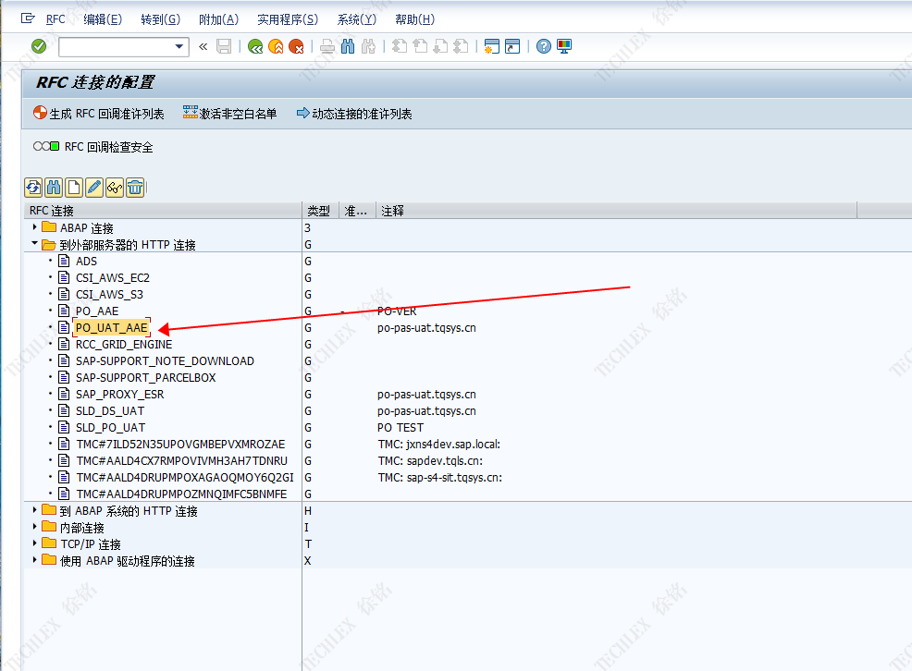Click the Create new connection page icon

[74, 188]
